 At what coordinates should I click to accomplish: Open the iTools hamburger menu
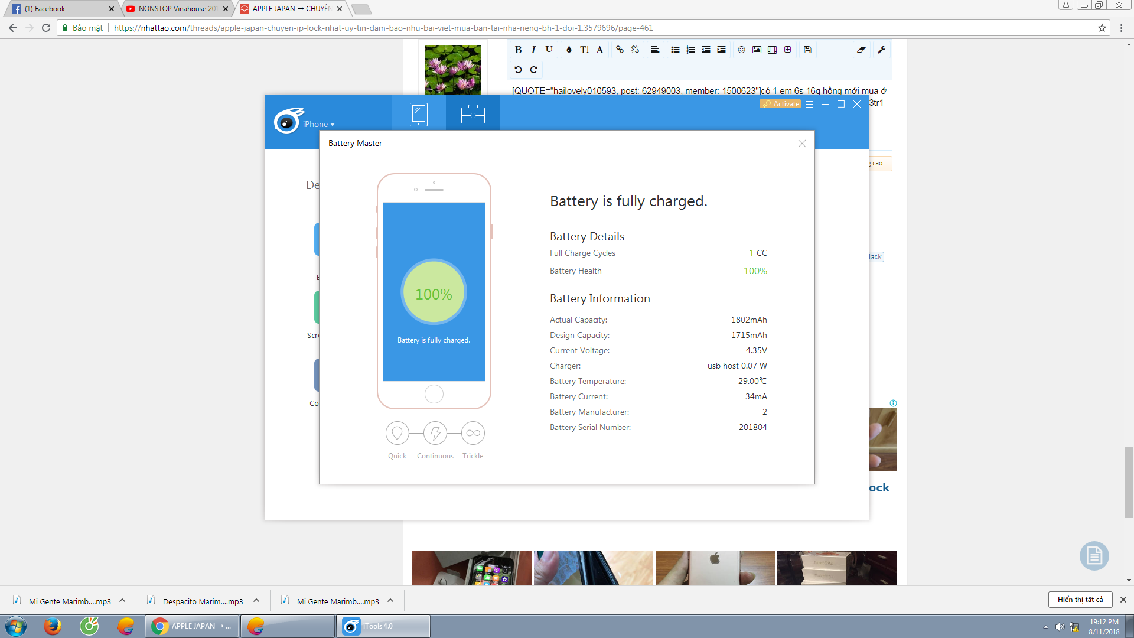point(809,104)
